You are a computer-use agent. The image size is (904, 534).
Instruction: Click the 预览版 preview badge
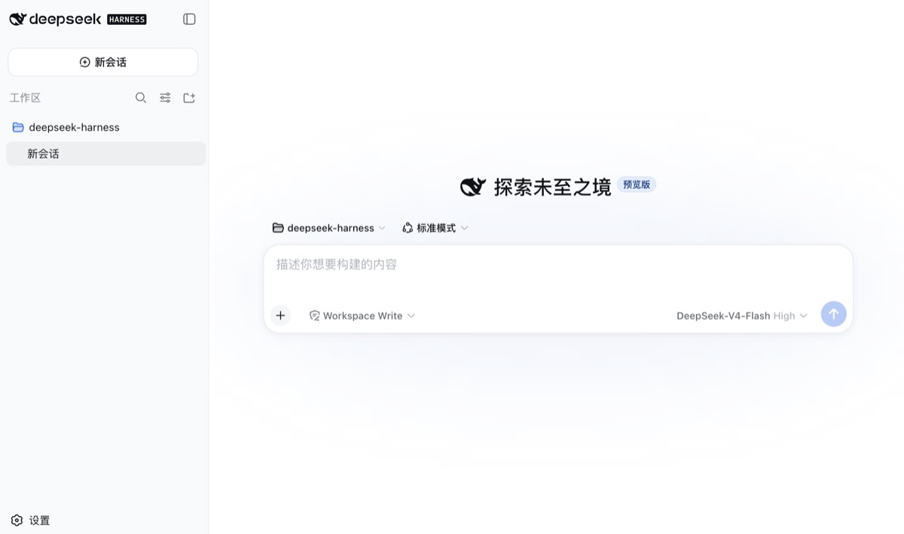pos(637,185)
